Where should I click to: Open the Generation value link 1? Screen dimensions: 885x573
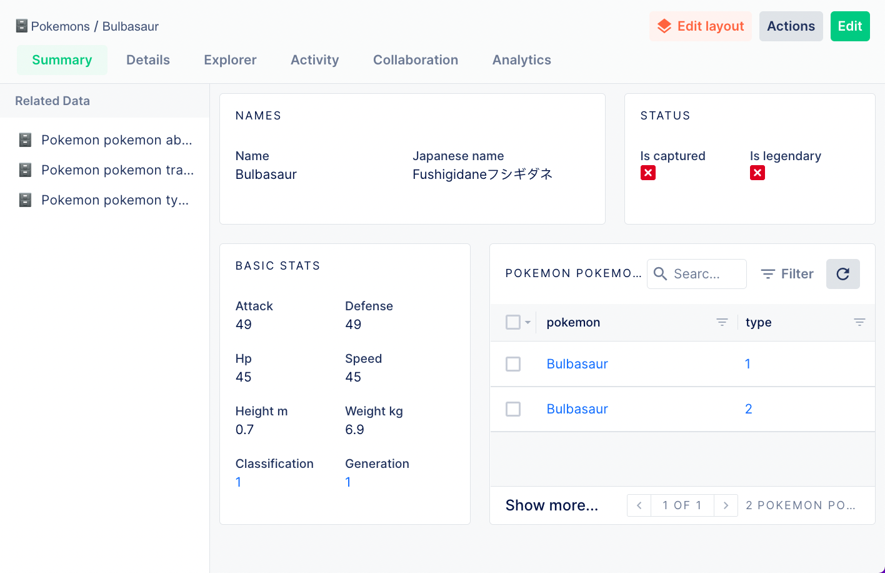coord(348,482)
